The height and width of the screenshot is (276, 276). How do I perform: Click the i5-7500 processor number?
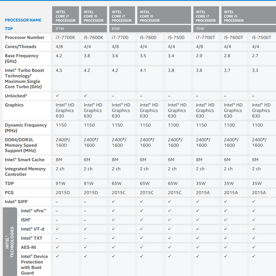[176, 38]
